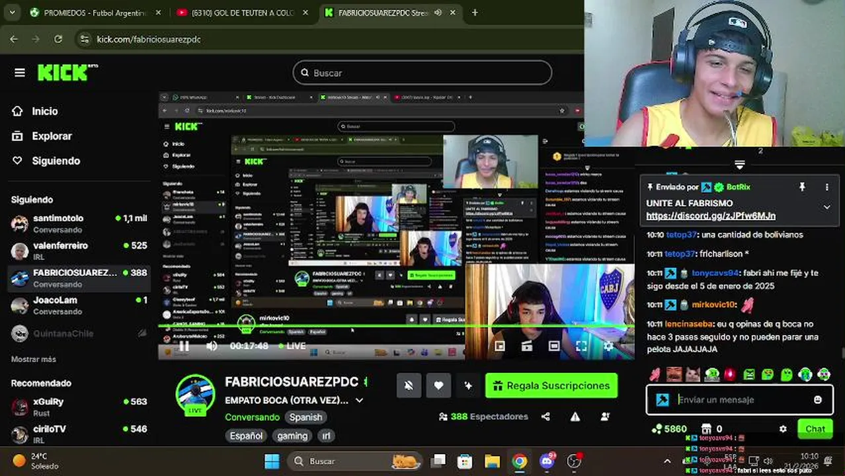
Task: Open the emoji picker in chat input
Action: coord(818,400)
